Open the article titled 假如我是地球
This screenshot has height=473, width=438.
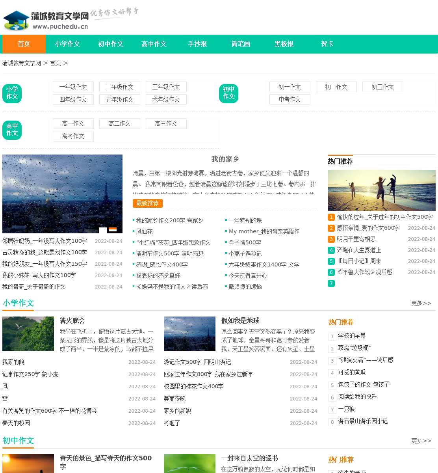[x=240, y=321]
